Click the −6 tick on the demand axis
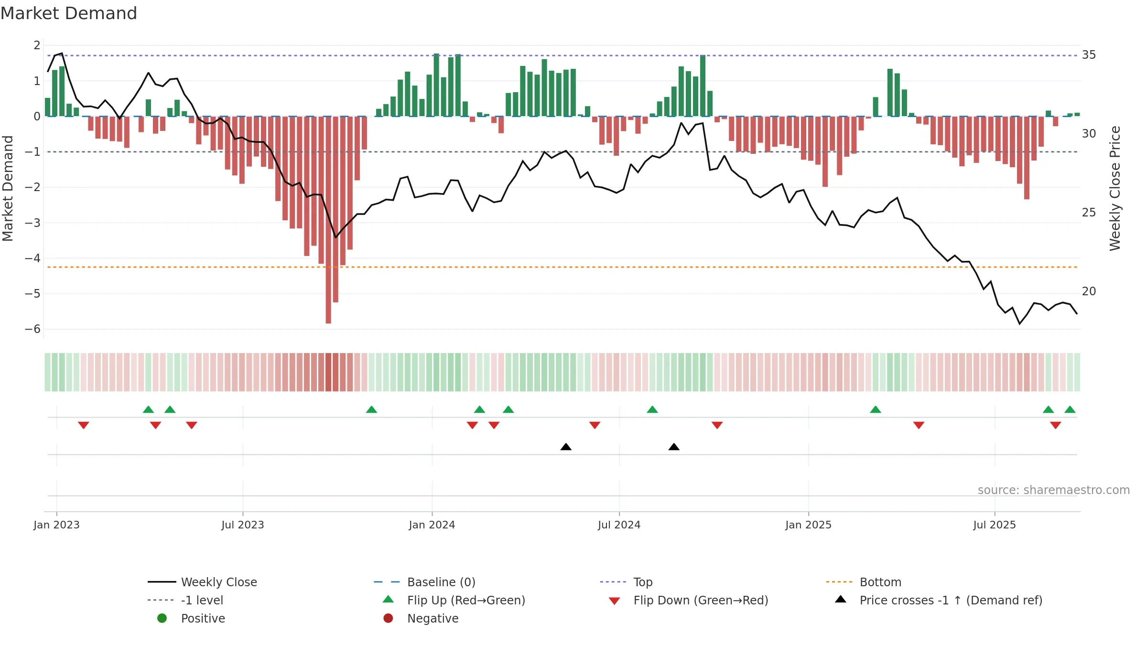Image resolution: width=1147 pixels, height=645 pixels. tap(33, 329)
